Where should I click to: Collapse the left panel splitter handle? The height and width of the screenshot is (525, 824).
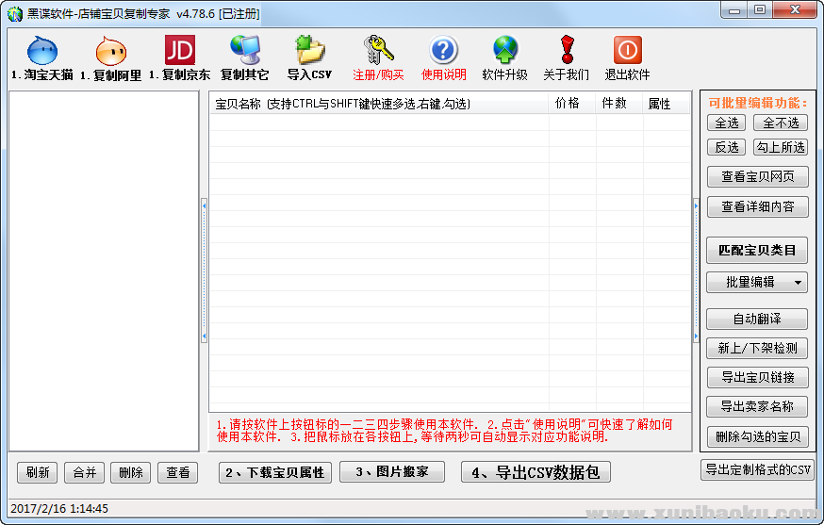(x=204, y=271)
